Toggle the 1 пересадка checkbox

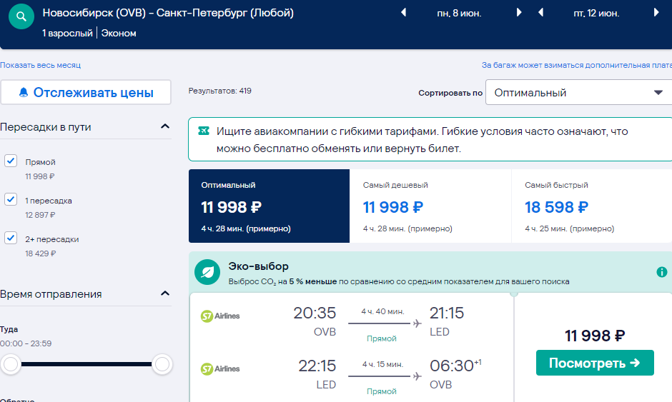11,199
